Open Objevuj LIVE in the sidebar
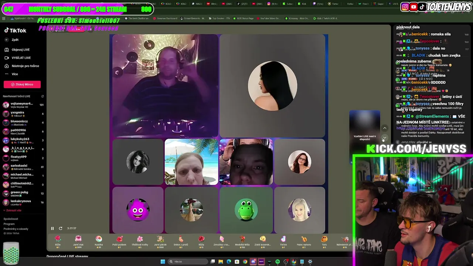The image size is (473, 266). pyautogui.click(x=17, y=50)
